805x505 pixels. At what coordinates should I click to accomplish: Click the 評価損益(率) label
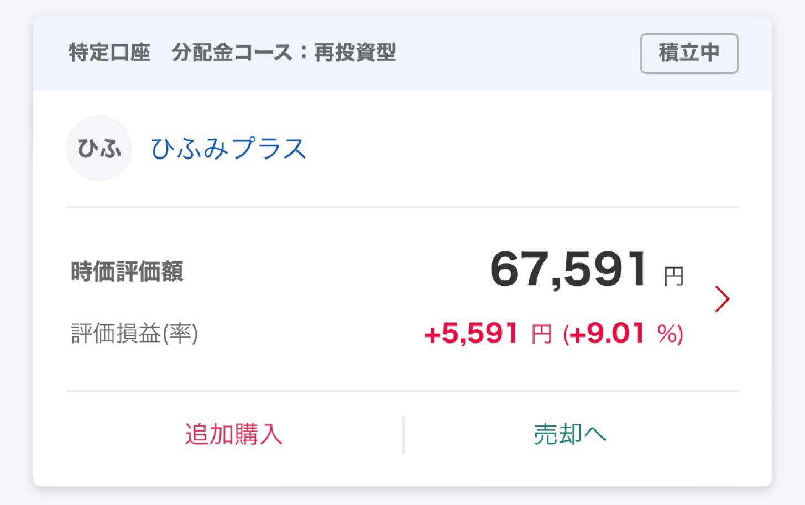tap(134, 334)
